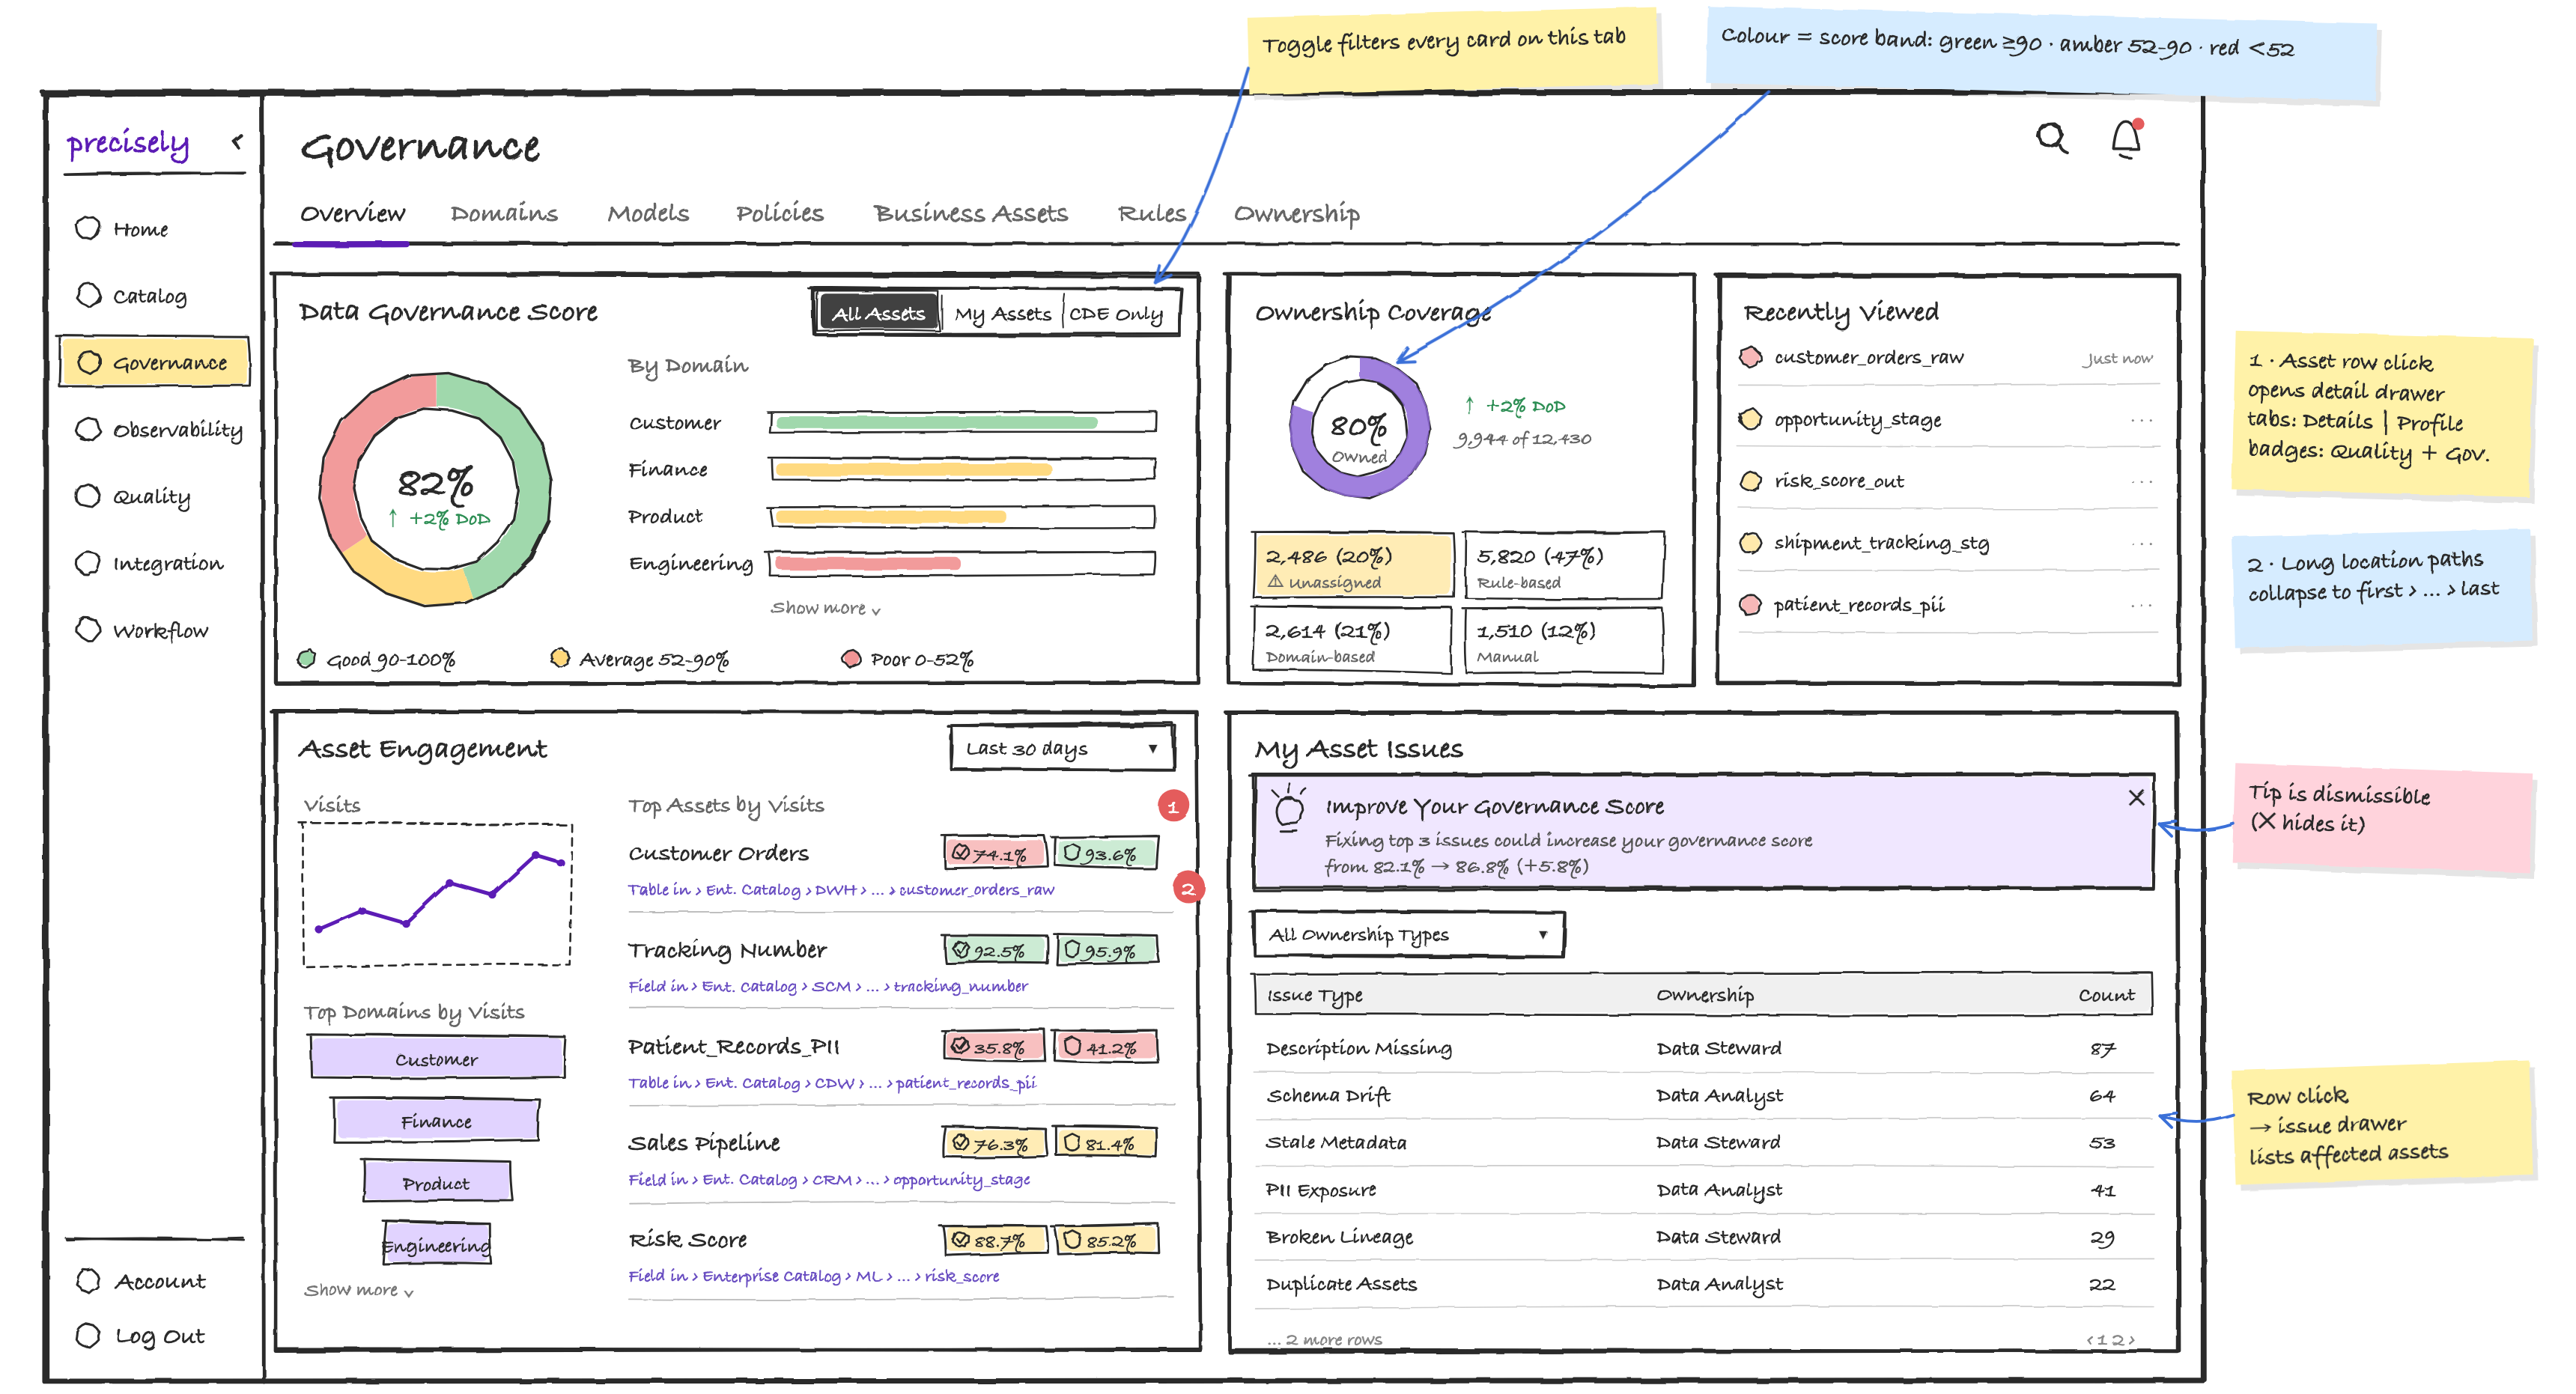
Task: Open options menu for patient_records_pii
Action: tap(2141, 606)
